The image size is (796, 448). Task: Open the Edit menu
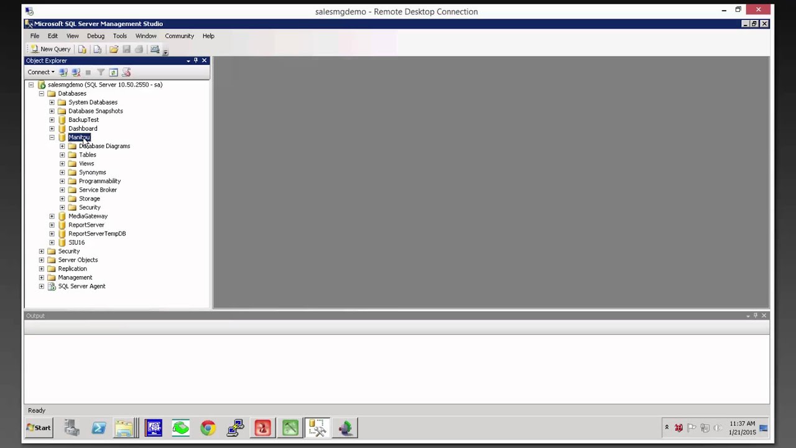point(53,36)
